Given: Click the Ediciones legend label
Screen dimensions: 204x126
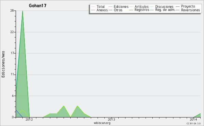Looking at the screenshot, I should tap(121, 6).
